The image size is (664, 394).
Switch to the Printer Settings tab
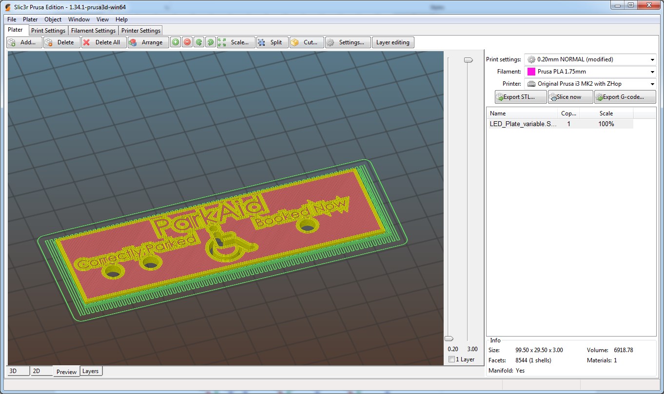[141, 30]
